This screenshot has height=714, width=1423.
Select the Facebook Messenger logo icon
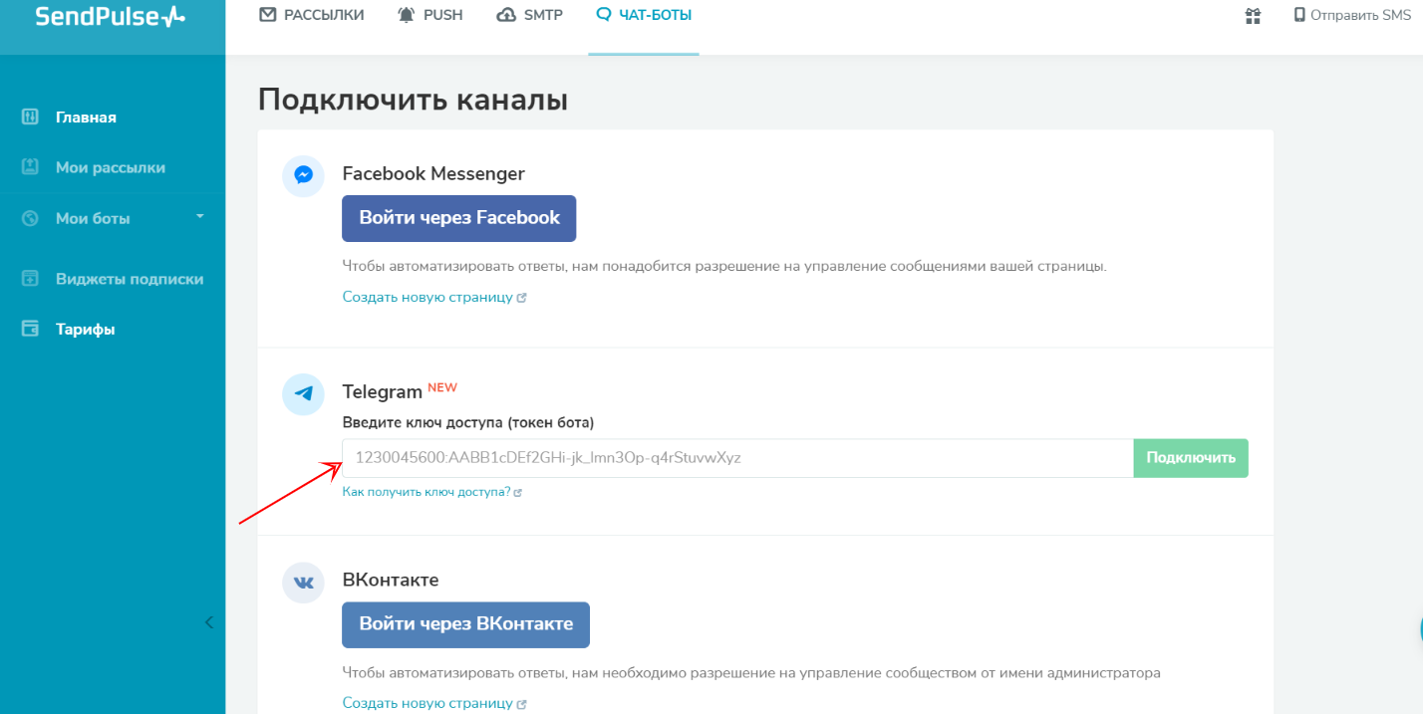(x=303, y=175)
